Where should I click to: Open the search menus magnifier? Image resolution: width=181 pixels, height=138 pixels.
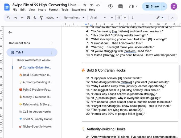tap(9, 18)
